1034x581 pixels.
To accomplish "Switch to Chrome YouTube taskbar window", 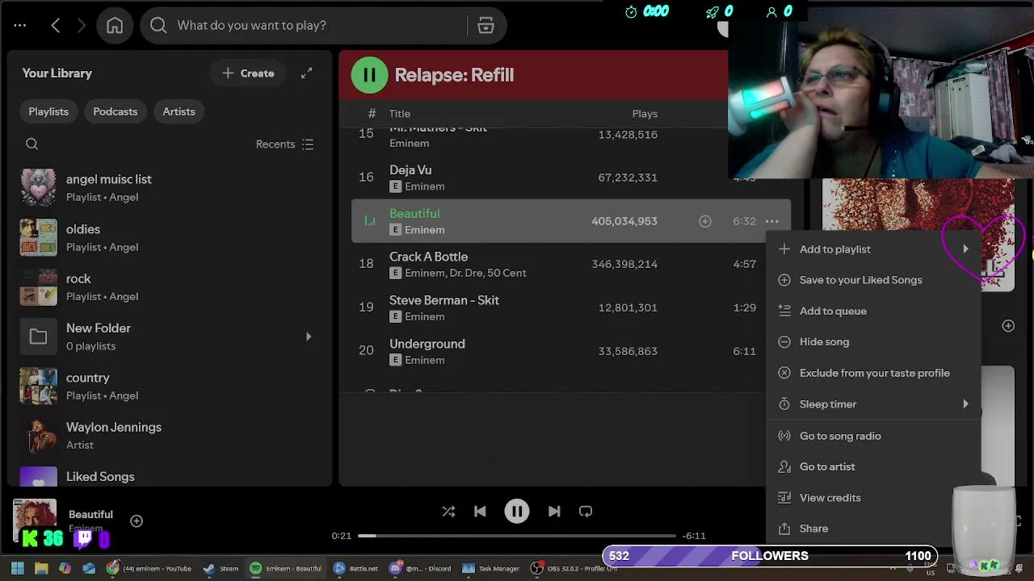I will pos(149,569).
